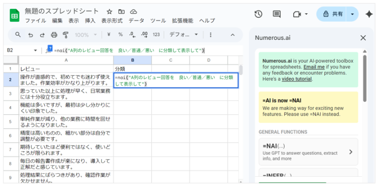Screen dimensions: 378x186
Task: Open the 拡張機能 menu
Action: click(183, 21)
